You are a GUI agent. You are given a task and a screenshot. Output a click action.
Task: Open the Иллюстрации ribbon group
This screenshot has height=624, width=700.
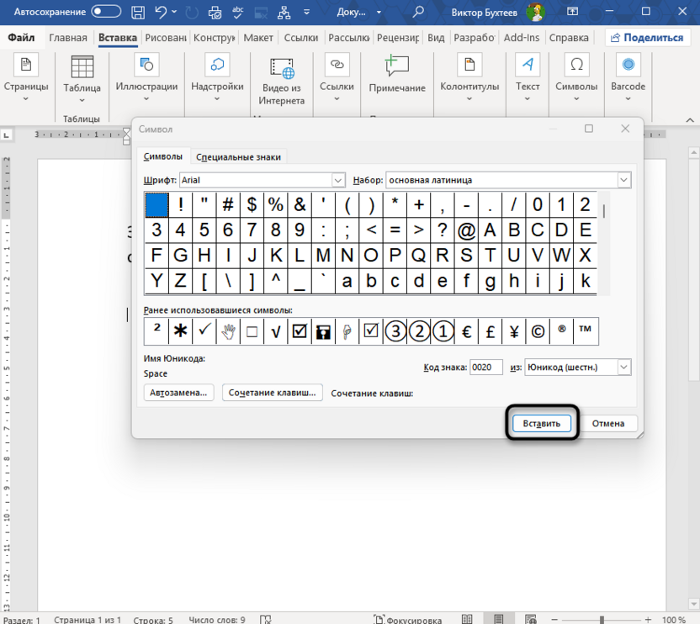[146, 77]
